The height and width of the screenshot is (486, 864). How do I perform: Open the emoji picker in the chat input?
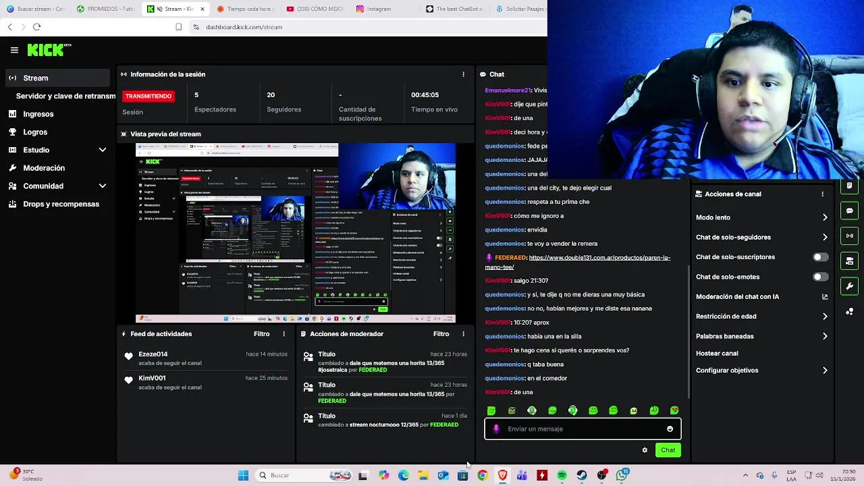coord(670,429)
